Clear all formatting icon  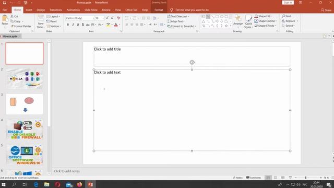(118, 18)
